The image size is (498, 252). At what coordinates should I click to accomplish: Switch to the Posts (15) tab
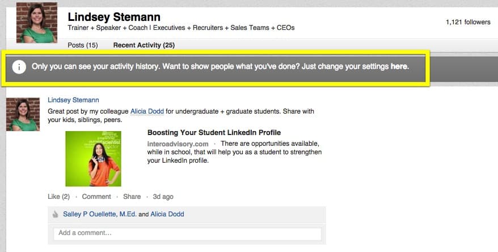coord(83,45)
